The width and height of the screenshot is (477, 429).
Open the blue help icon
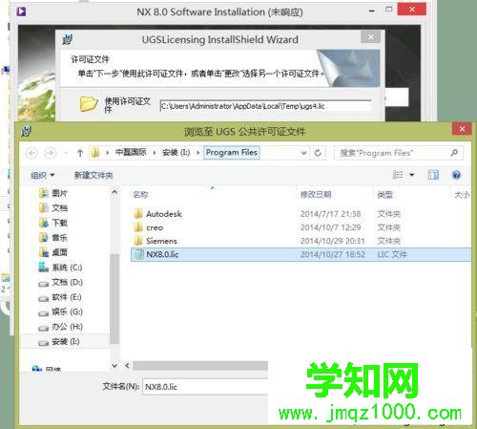point(456,175)
